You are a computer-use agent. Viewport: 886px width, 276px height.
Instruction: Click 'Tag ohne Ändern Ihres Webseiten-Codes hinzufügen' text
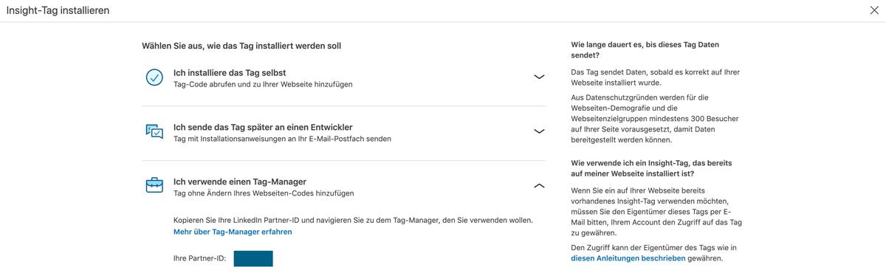pyautogui.click(x=264, y=193)
